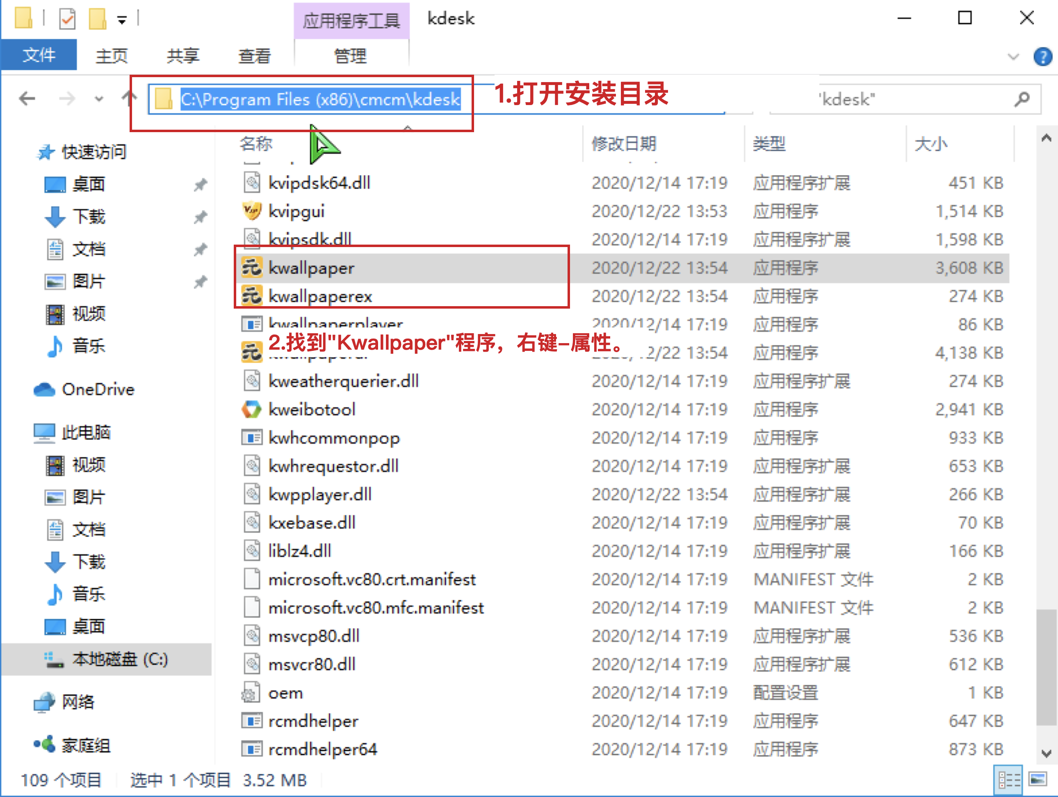The width and height of the screenshot is (1058, 797).
Task: Switch to the 主页 ribbon tab
Action: click(x=112, y=55)
